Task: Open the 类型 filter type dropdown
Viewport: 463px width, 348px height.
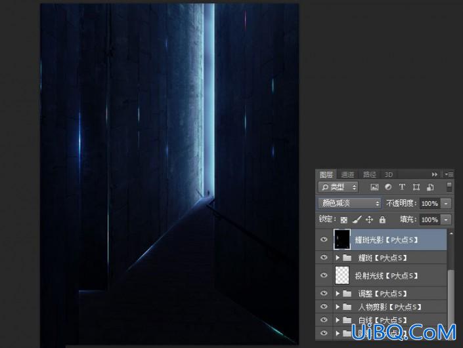Action: coord(338,187)
